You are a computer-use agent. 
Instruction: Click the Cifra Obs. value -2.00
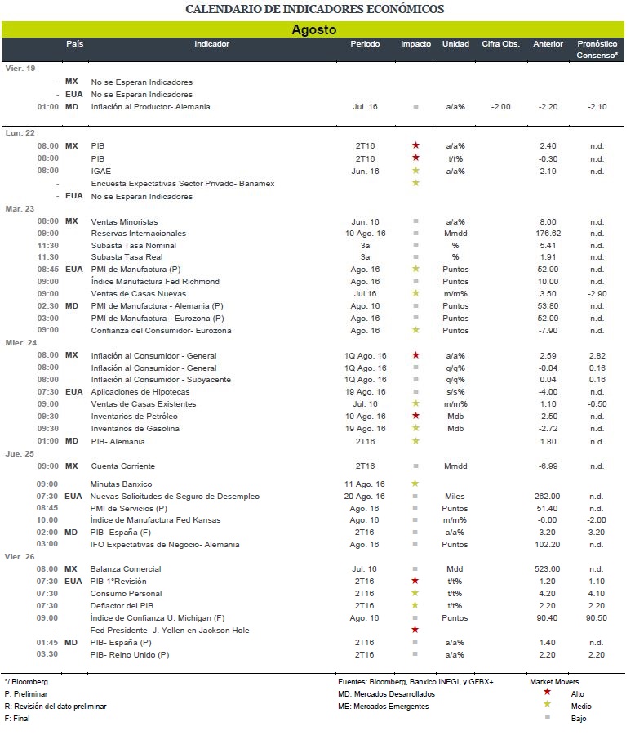500,107
